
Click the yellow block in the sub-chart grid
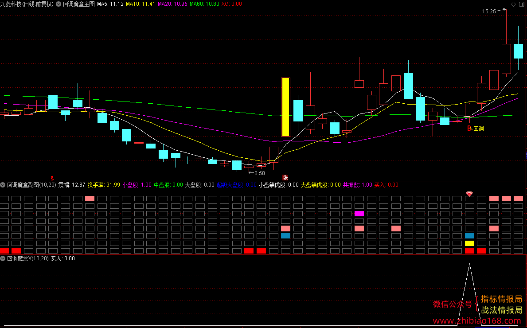tap(469, 243)
